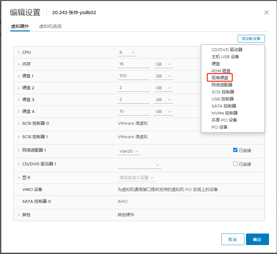The image size is (277, 254).
Task: Click the SATA 控制器 0 row label
Action: [36, 202]
